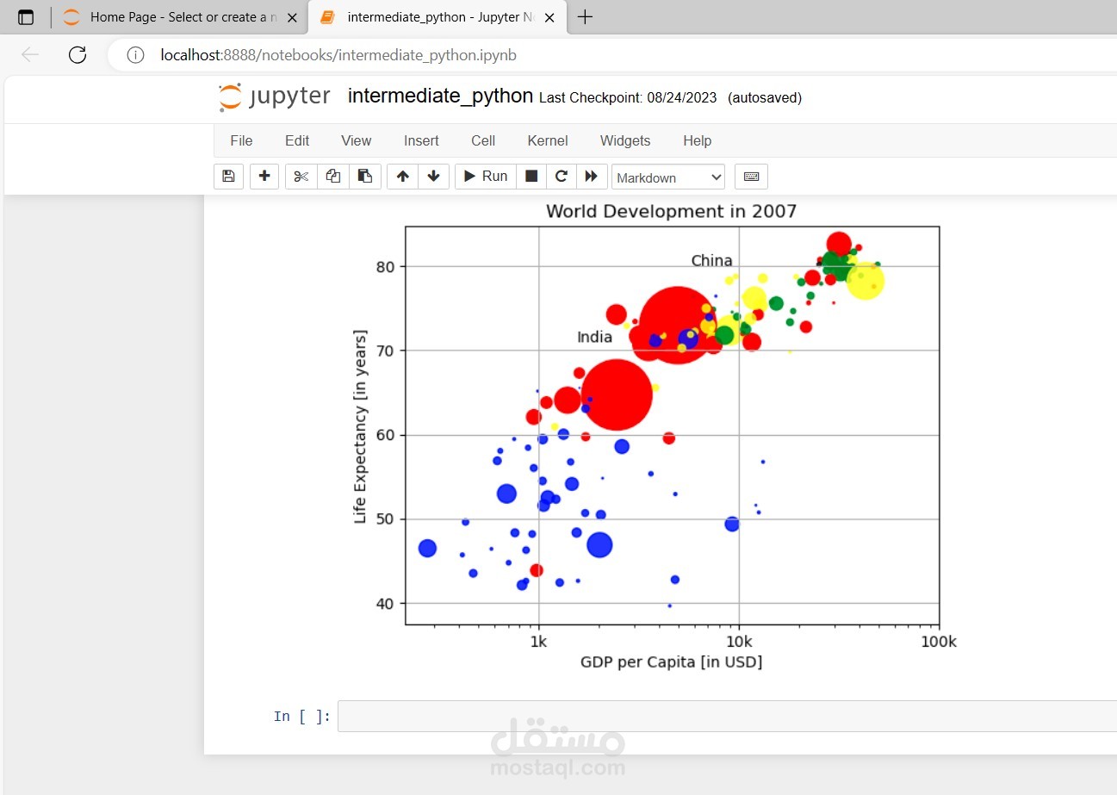Screen dimensions: 1117x795
Task: Open the tab actions menu icon
Action: tap(26, 17)
